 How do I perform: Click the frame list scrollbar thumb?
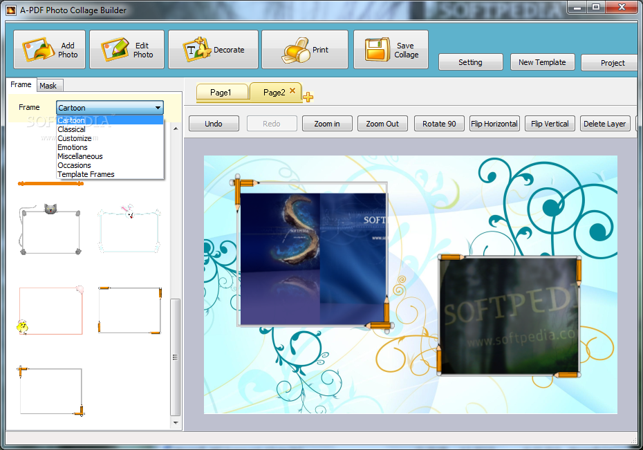176,357
